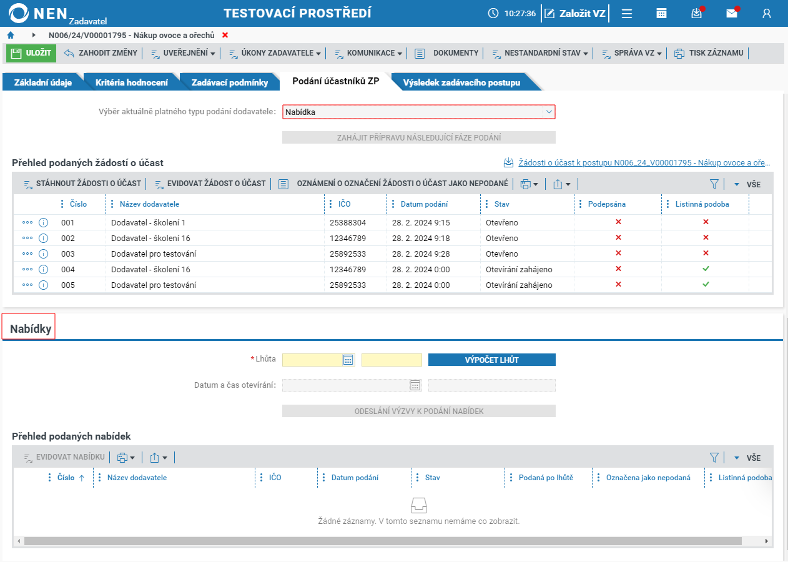Open print dropdown in nabídek toolbar
The height and width of the screenshot is (562, 788).
click(126, 458)
